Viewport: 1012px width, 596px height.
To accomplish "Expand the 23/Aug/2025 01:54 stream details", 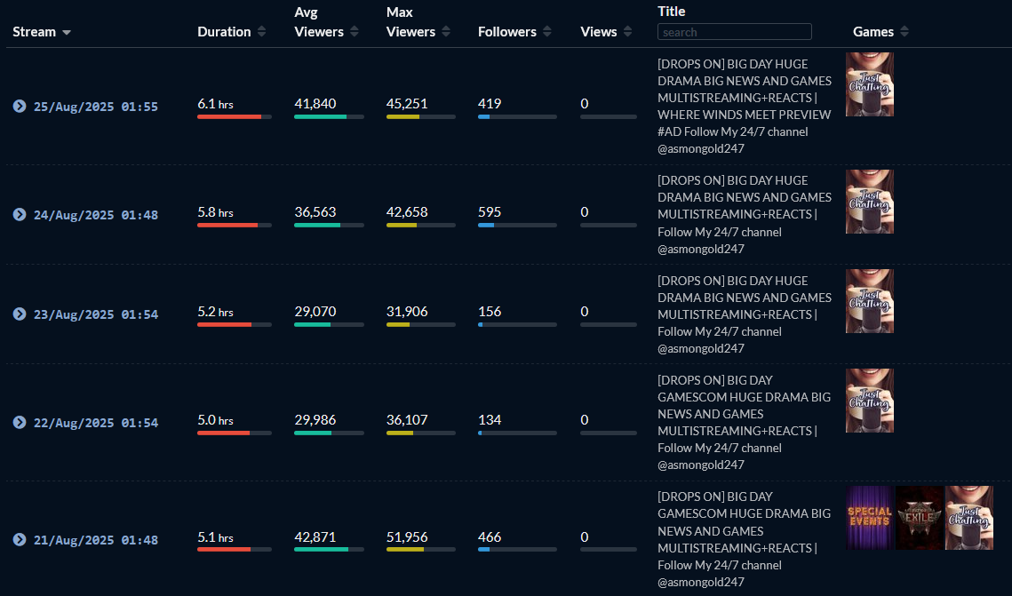I will [x=20, y=314].
